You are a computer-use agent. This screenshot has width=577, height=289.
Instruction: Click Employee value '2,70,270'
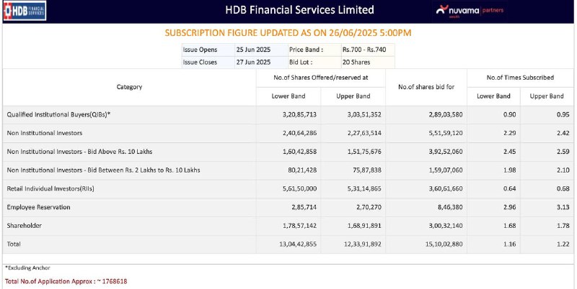(x=369, y=207)
